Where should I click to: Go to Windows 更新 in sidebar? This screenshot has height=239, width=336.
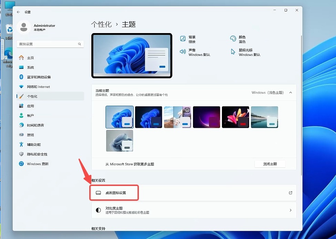tap(38, 164)
